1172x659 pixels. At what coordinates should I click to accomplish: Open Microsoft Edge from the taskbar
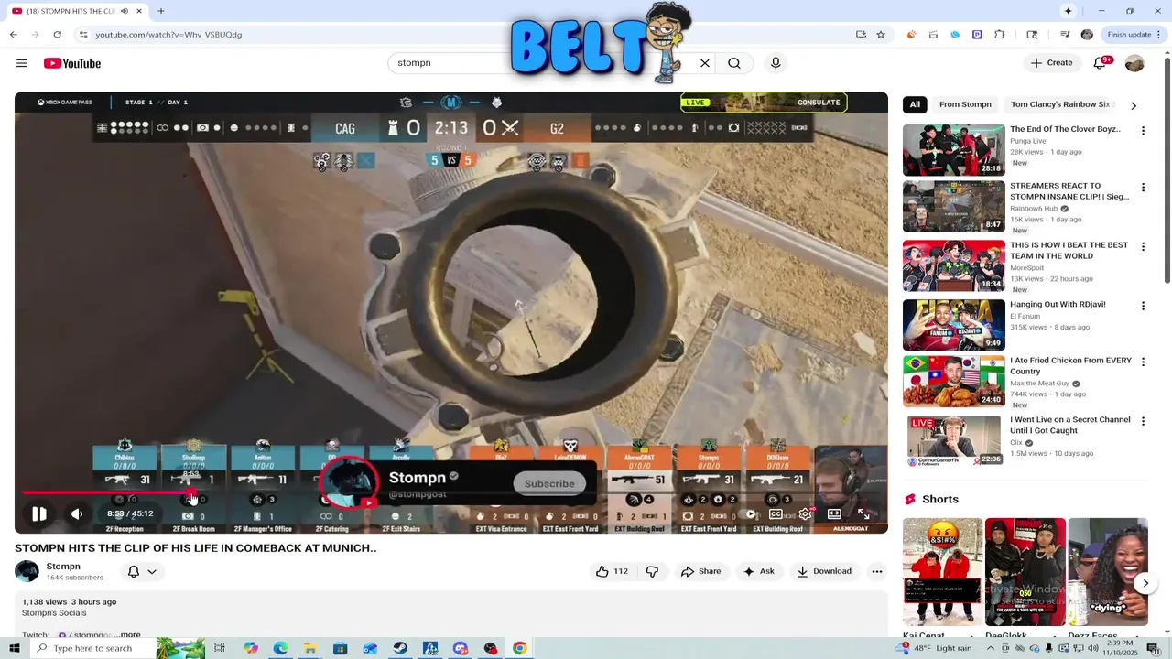[280, 648]
